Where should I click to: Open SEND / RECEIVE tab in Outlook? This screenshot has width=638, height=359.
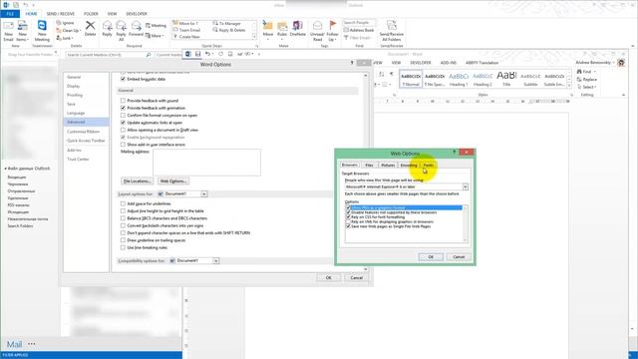click(x=61, y=14)
